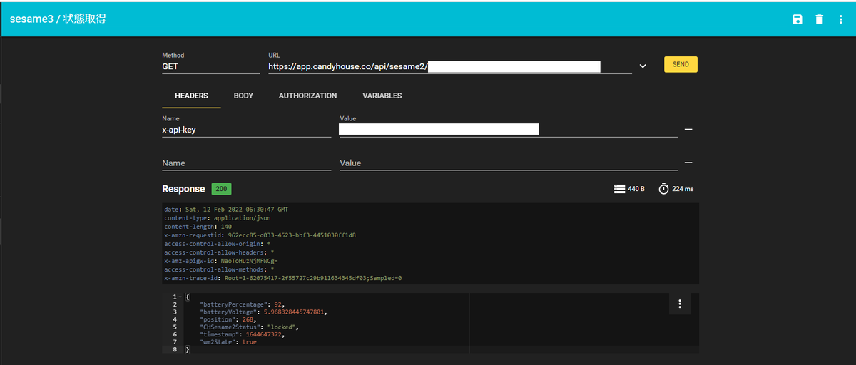Select the content-type: application/json line
The height and width of the screenshot is (365, 856).
217,218
